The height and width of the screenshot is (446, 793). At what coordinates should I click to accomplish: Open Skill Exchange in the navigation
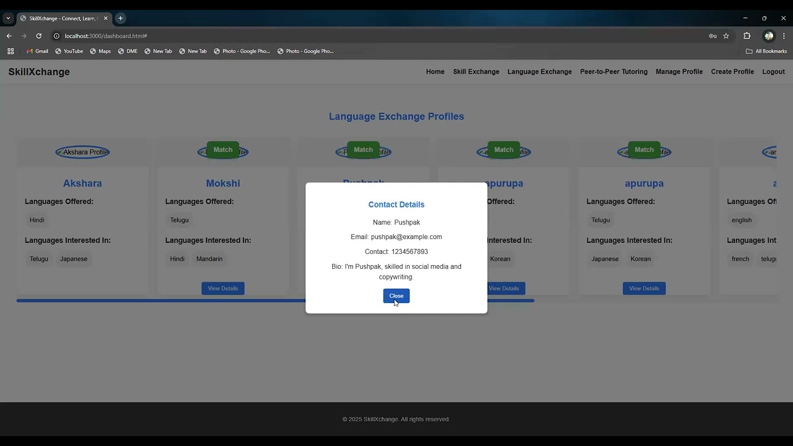[x=476, y=72]
